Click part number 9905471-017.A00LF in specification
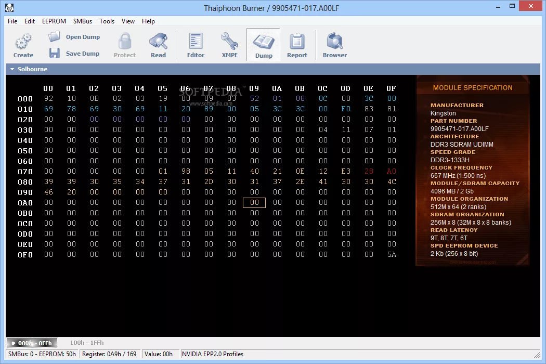The width and height of the screenshot is (546, 364). point(459,129)
